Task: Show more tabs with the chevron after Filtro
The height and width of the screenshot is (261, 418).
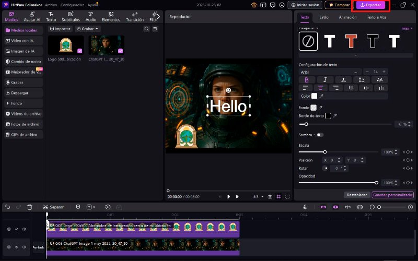Action: [158, 17]
